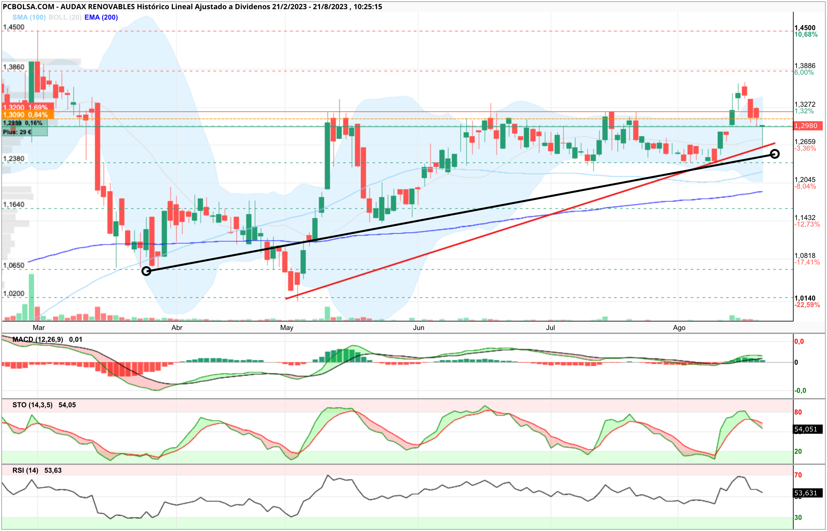Click the Abr month label
Screen dimensions: 827x531
177,328
